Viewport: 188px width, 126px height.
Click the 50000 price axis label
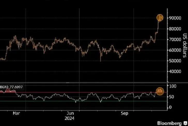(175, 61)
